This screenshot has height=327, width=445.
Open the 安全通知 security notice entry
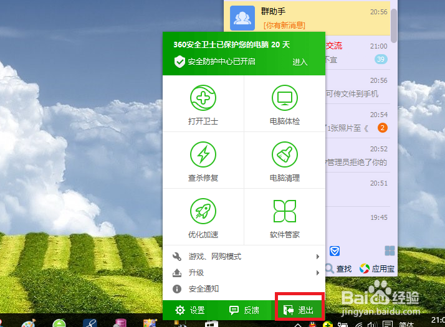[x=244, y=289]
